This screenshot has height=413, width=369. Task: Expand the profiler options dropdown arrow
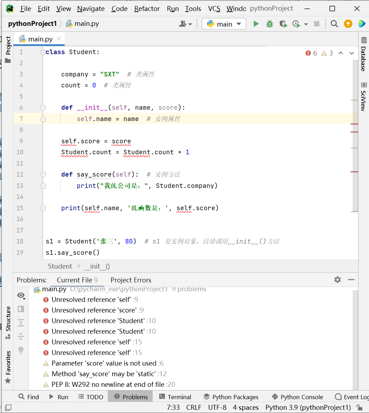(306, 24)
